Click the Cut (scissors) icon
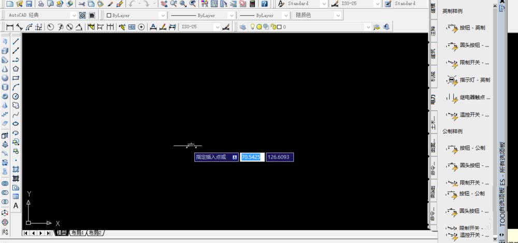The height and width of the screenshot is (243, 518). [82, 4]
